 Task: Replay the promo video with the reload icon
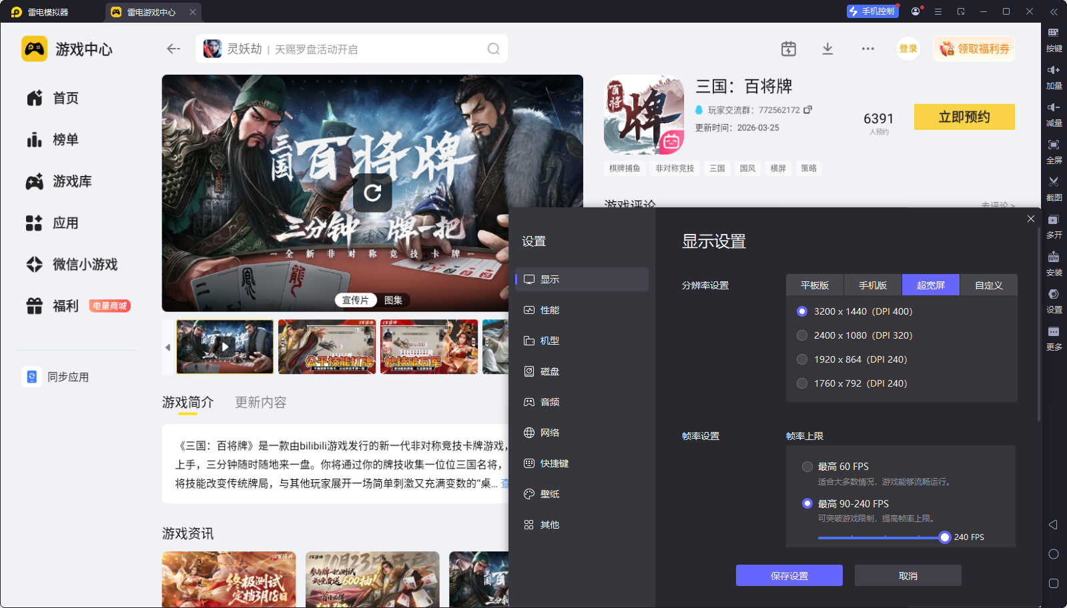[x=372, y=193]
